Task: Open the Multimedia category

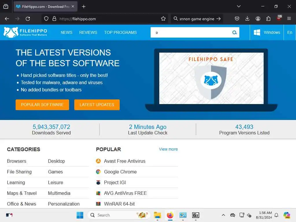Action: click(59, 193)
